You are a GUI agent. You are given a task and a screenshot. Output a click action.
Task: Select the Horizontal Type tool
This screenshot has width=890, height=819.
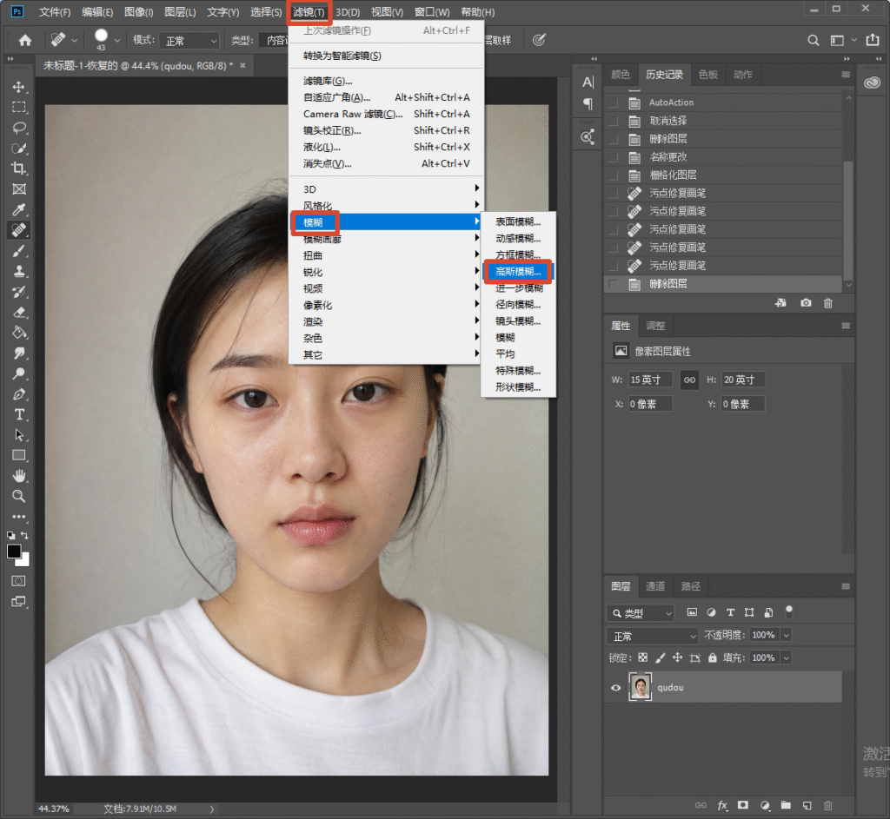[19, 414]
